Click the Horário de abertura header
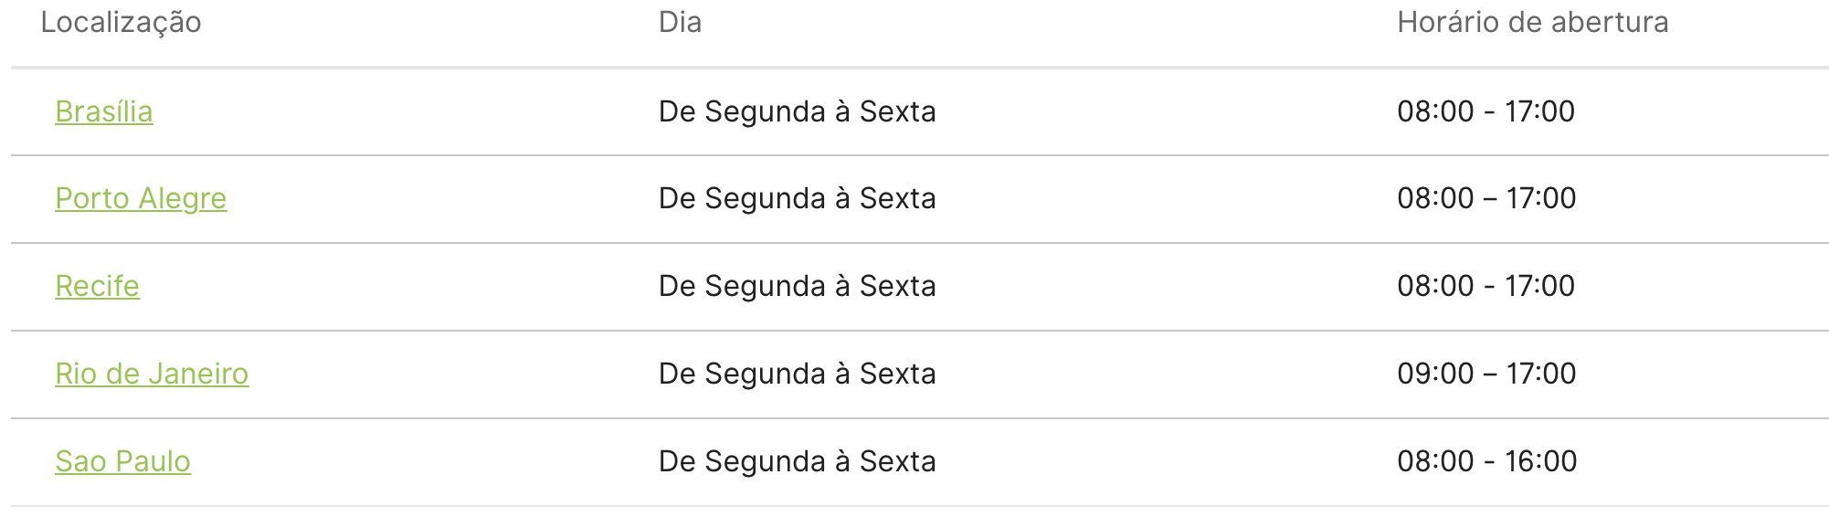The image size is (1829, 517). 1533,22
